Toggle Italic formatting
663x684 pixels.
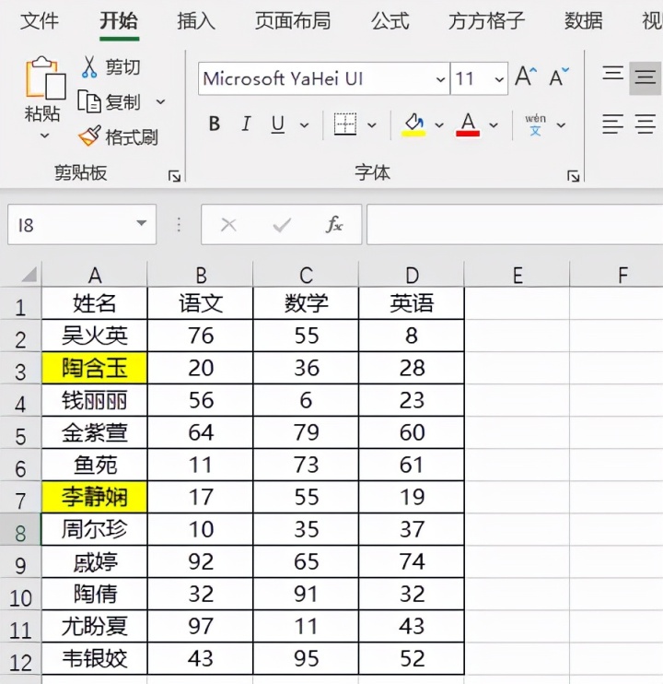pyautogui.click(x=246, y=124)
